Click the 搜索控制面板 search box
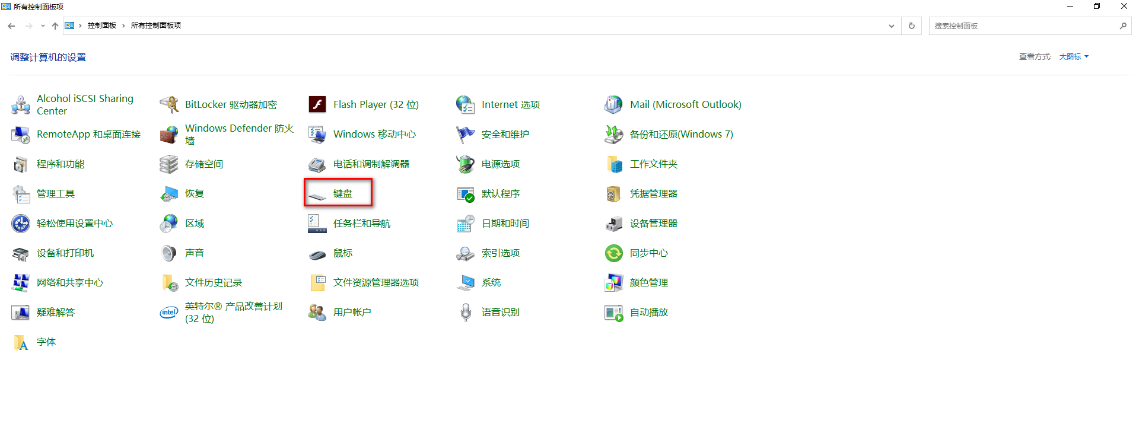This screenshot has width=1139, height=427. [1023, 26]
